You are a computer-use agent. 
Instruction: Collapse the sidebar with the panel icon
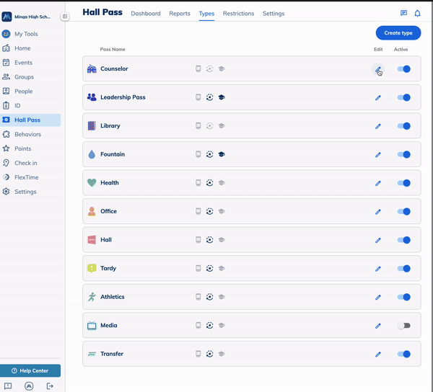(x=65, y=17)
